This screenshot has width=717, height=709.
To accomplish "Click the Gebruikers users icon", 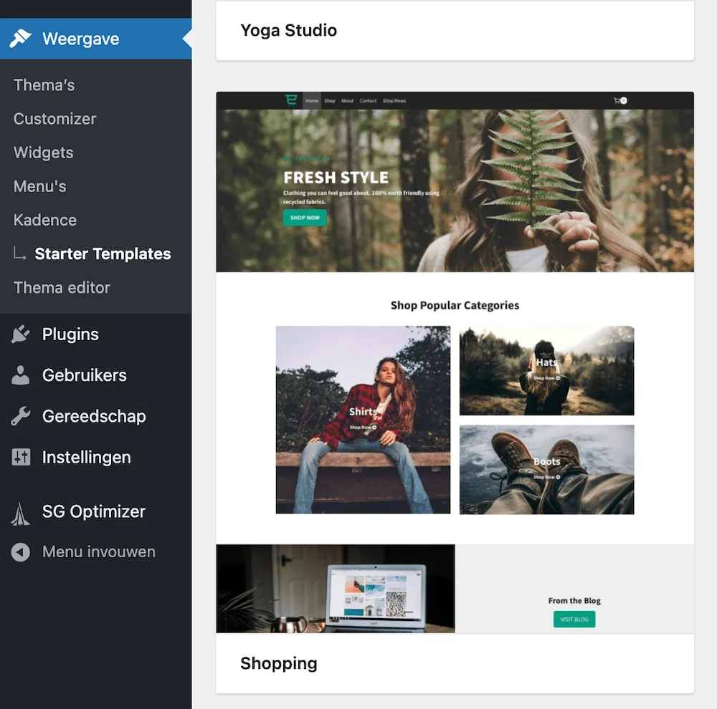I will pyautogui.click(x=19, y=375).
